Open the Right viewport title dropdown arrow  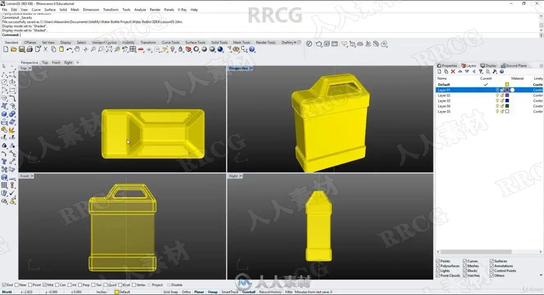coord(241,176)
